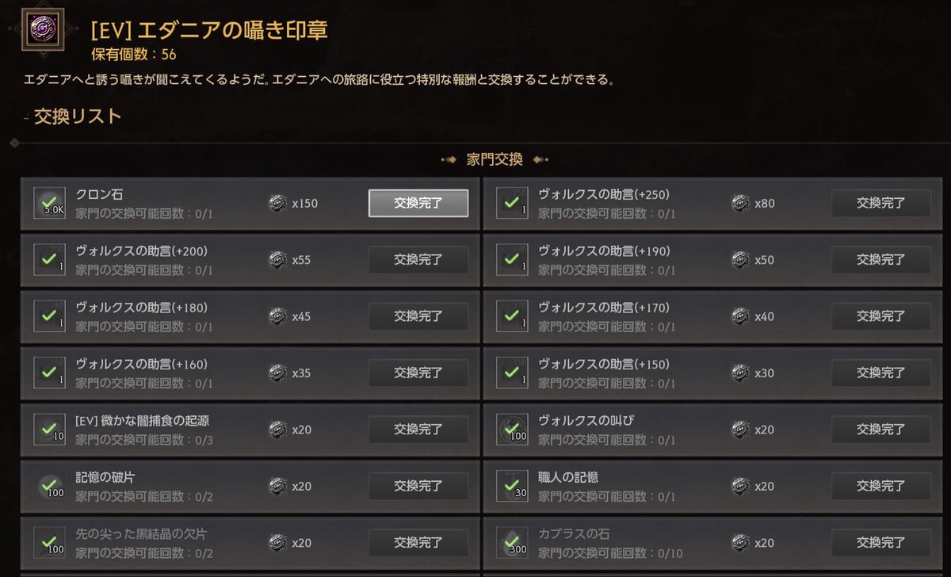This screenshot has height=577, width=951.
Task: Click seal currency icon beside x45
Action: point(277,316)
